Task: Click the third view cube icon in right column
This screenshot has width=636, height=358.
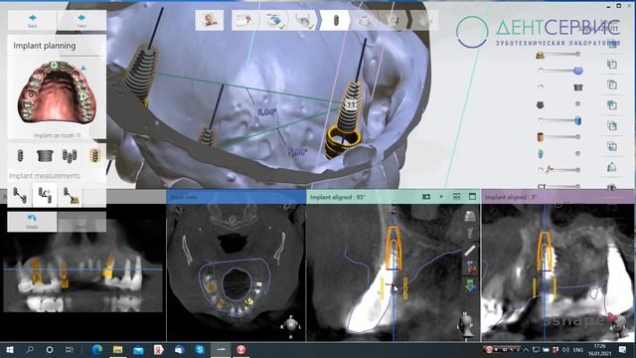Action: tap(612, 85)
